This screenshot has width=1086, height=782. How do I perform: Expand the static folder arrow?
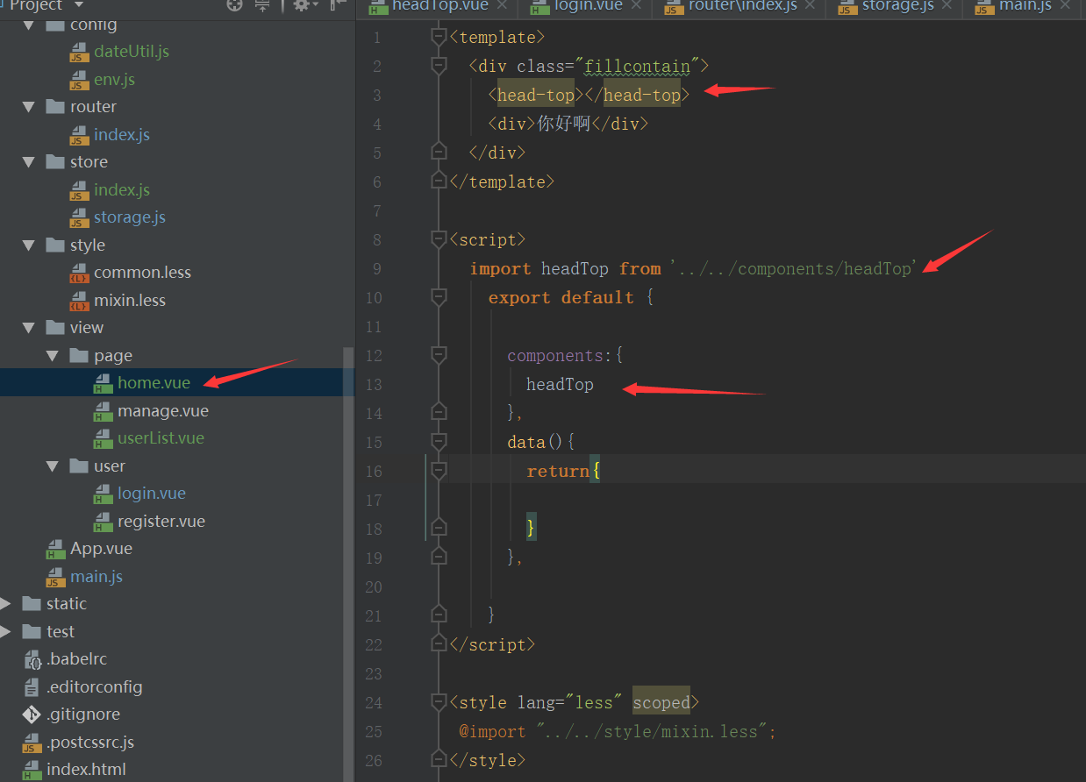tap(6, 604)
